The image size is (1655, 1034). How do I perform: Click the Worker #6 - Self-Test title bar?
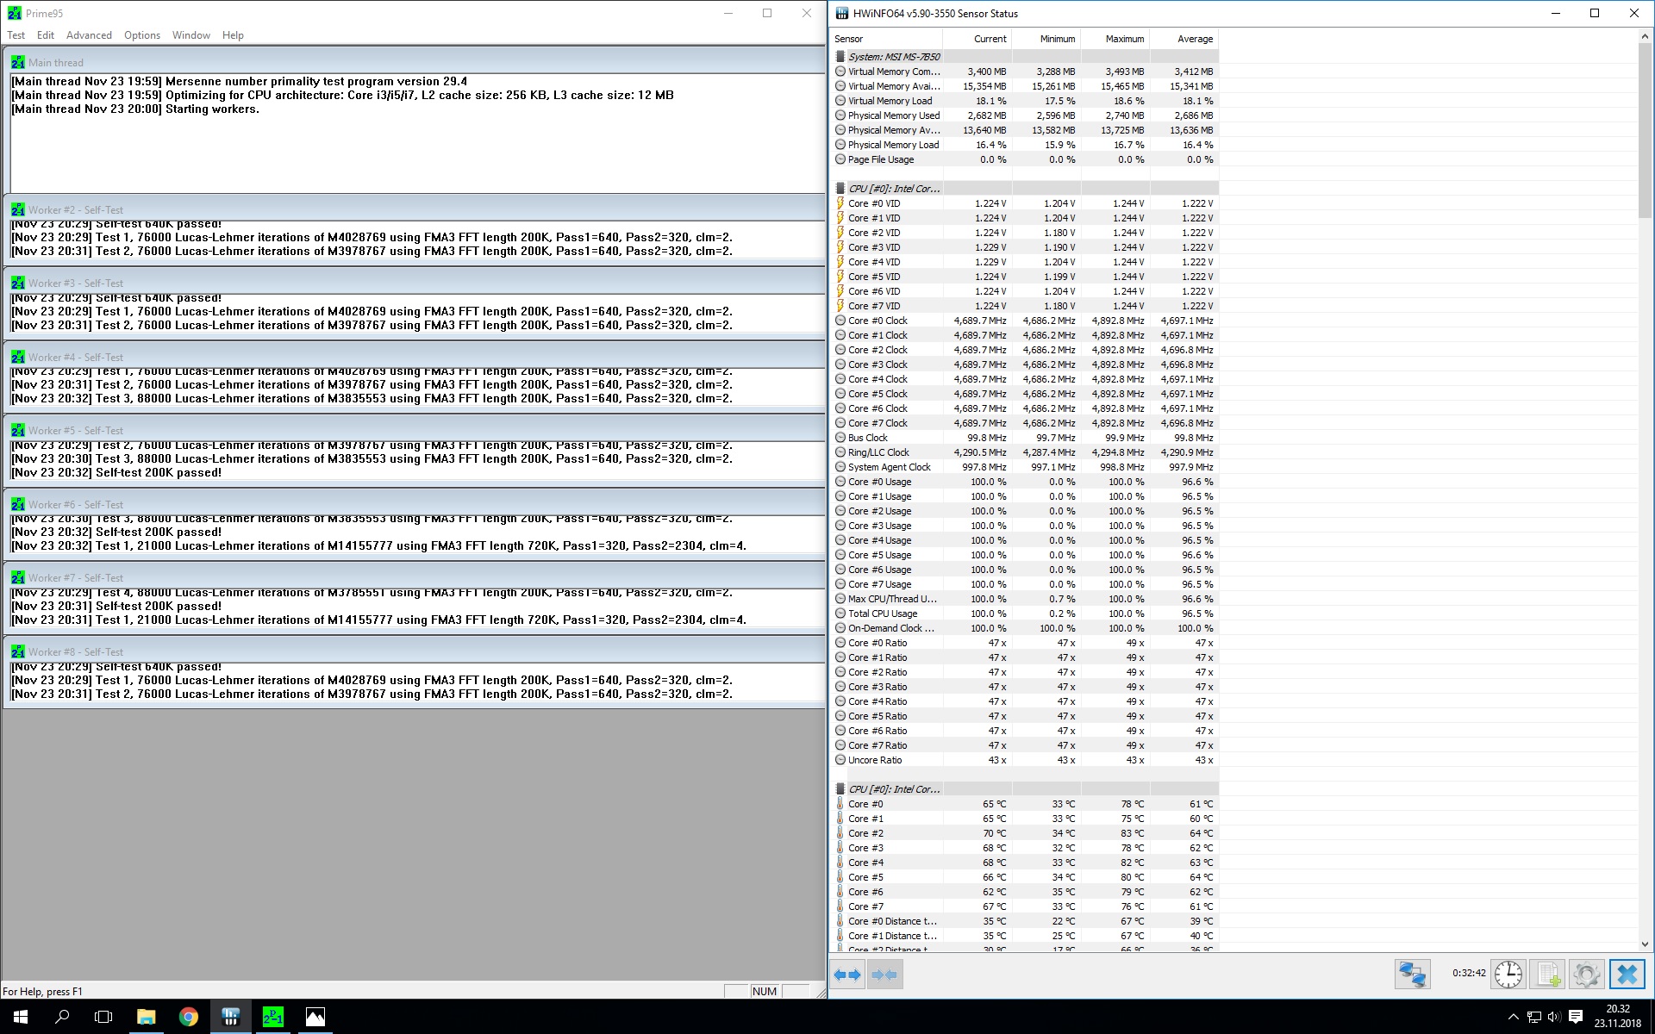(414, 504)
